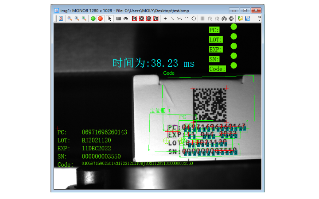Click the green status dot beside SN:
319x199 pixels.
[x=234, y=56]
